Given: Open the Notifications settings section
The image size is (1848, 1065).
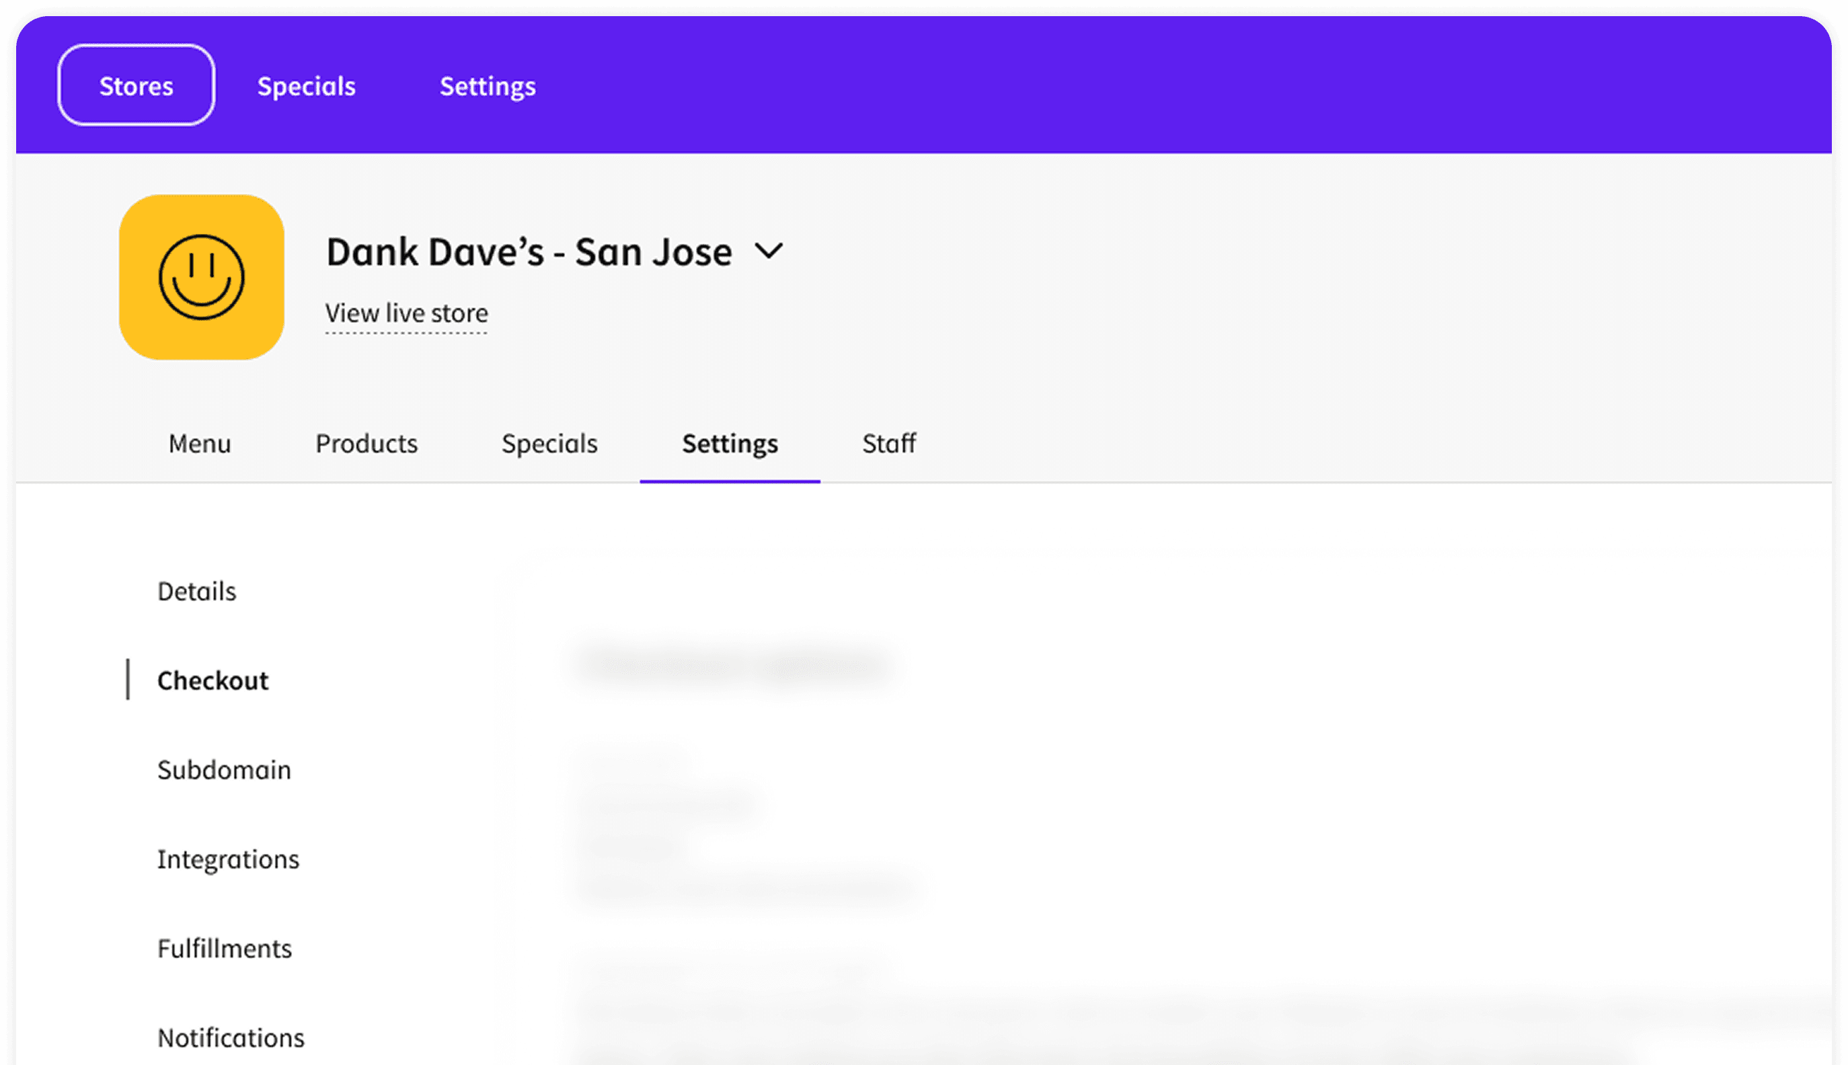Looking at the screenshot, I should (x=231, y=1037).
